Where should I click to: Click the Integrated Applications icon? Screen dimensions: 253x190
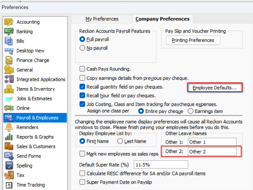(x=9, y=79)
